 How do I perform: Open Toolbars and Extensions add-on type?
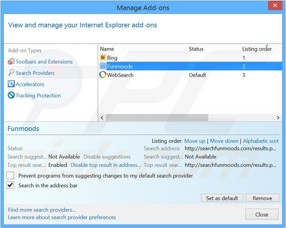tap(44, 62)
